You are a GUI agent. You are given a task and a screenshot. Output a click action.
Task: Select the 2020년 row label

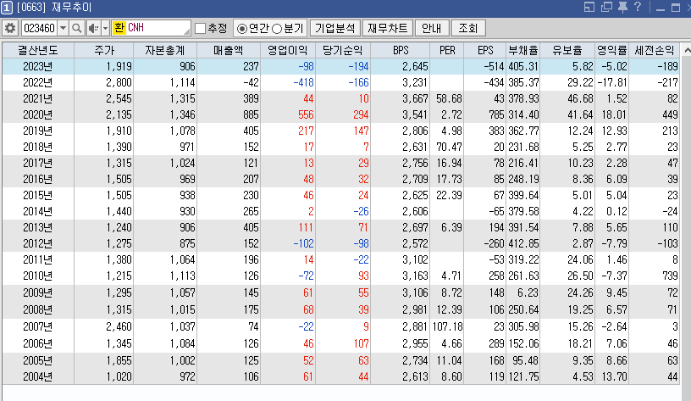[x=38, y=114]
